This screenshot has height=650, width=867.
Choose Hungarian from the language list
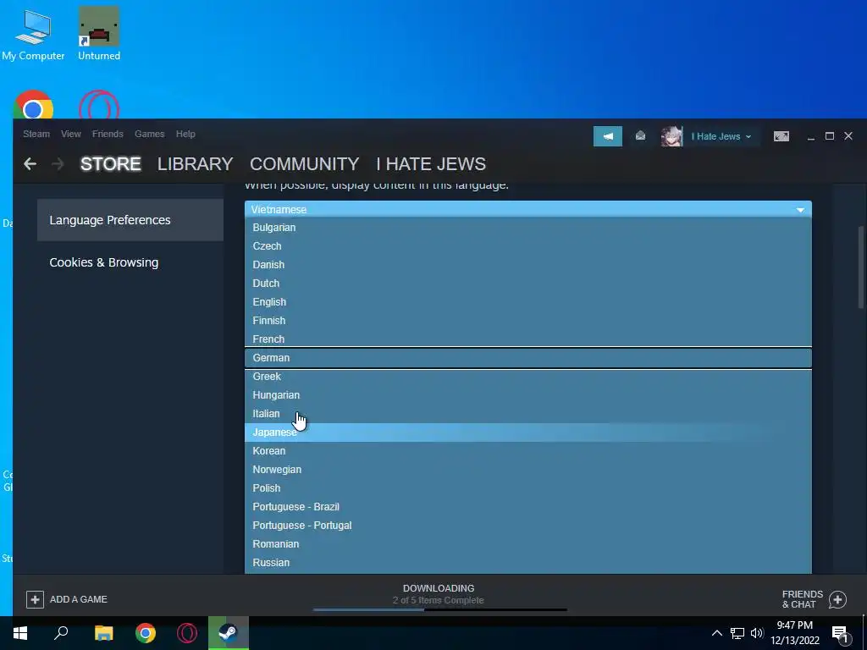point(528,395)
